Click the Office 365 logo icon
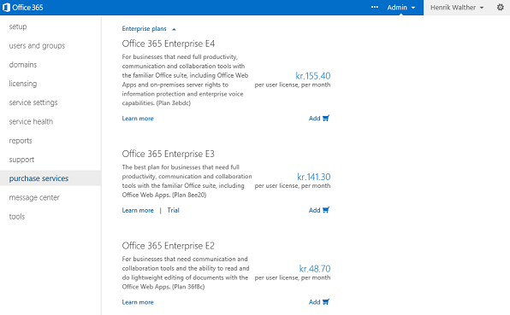Viewport: 510px width, 315px height. pyautogui.click(x=6, y=8)
